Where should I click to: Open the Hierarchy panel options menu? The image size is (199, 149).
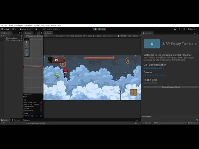(x=21, y=33)
